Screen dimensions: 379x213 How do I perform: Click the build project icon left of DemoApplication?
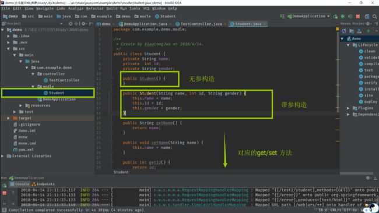click(282, 16)
